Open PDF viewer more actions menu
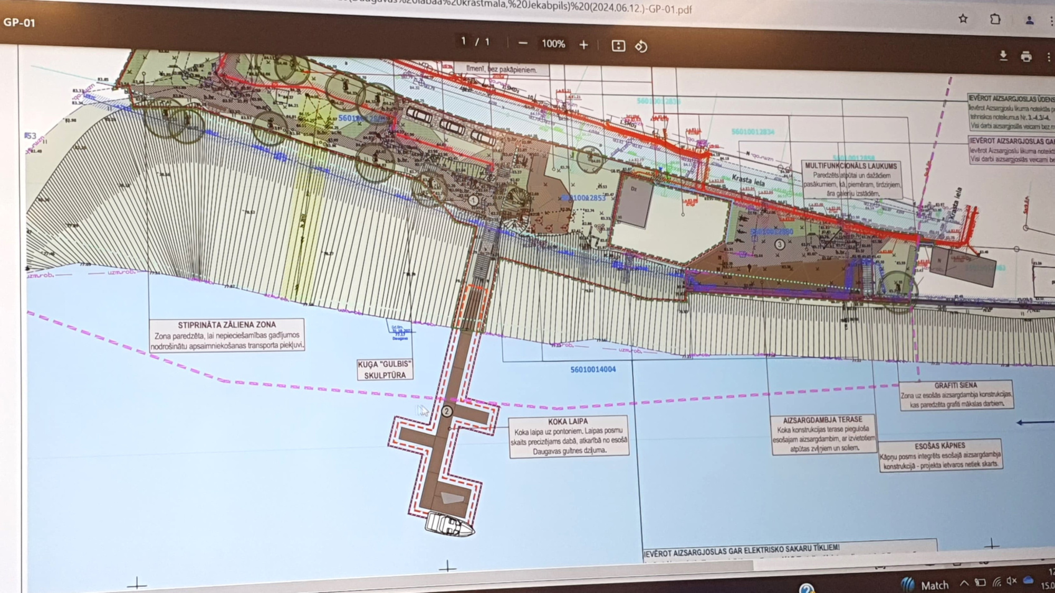1055x593 pixels. pos(1049,57)
